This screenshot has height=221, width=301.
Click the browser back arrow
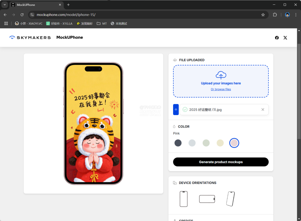tap(5, 15)
